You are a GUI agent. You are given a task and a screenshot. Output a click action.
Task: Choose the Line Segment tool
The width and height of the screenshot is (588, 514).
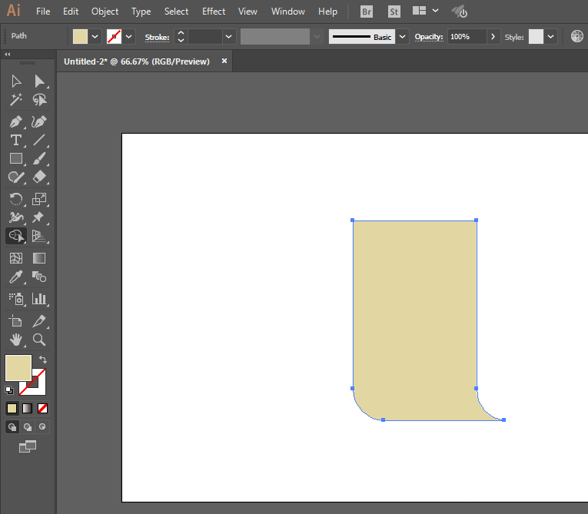coord(39,140)
